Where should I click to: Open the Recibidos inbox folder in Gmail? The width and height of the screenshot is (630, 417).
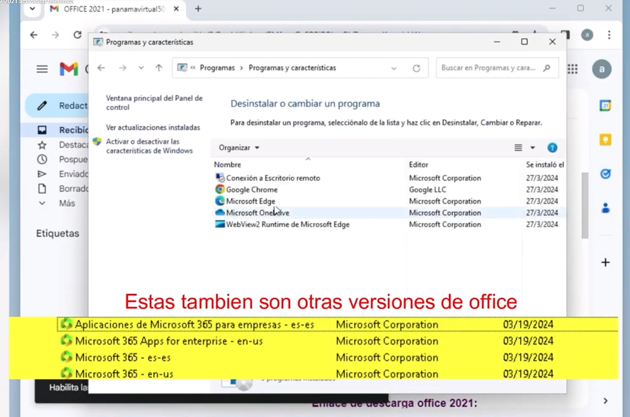point(55,130)
